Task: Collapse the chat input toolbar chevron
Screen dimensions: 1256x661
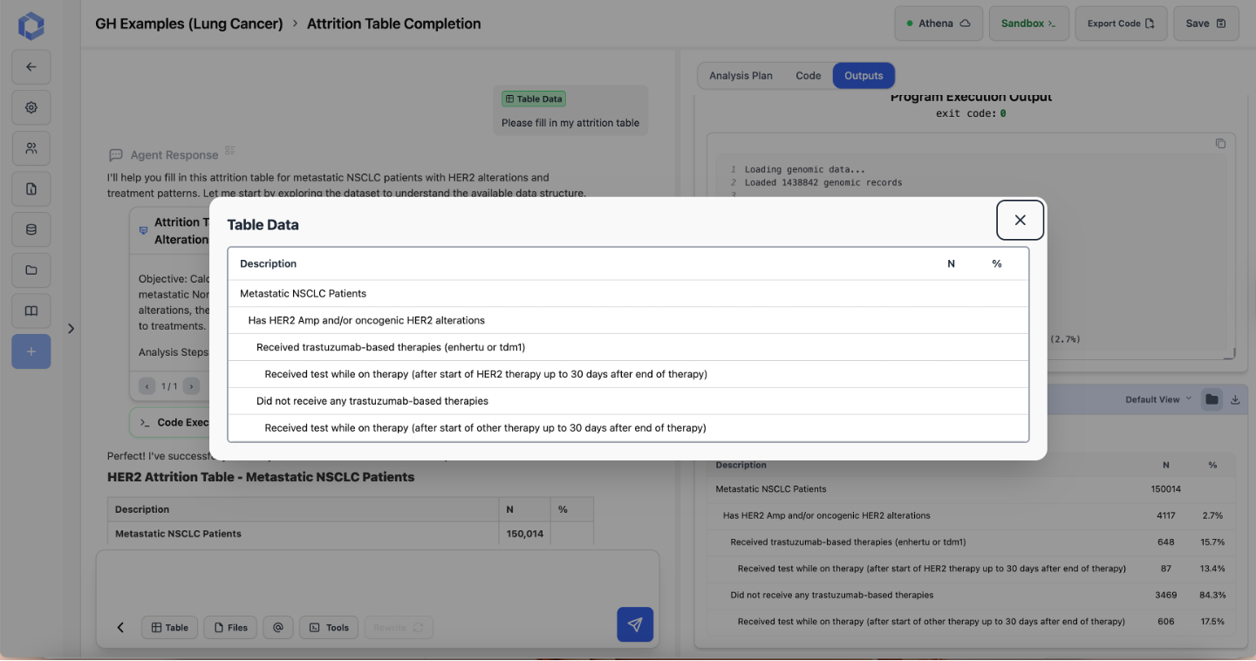Action: click(x=121, y=627)
